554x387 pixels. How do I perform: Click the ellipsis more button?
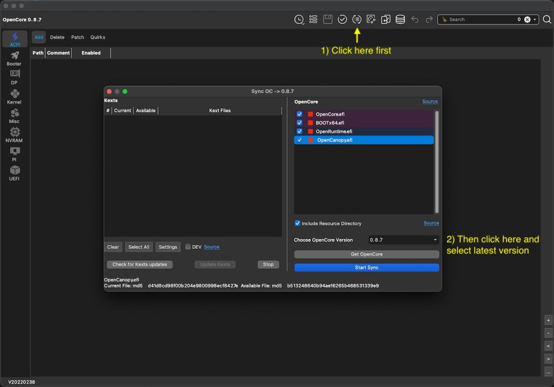coord(548,372)
